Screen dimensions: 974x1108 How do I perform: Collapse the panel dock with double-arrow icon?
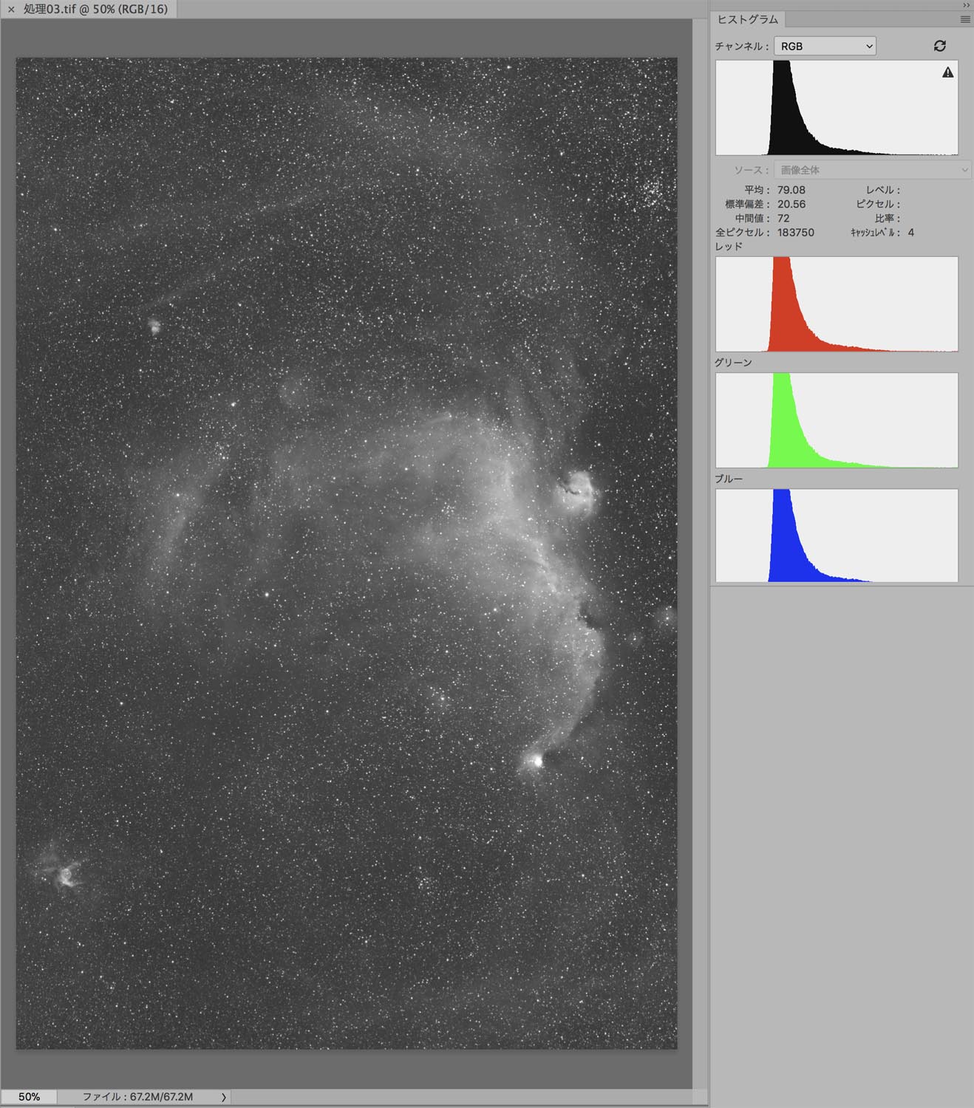(965, 5)
